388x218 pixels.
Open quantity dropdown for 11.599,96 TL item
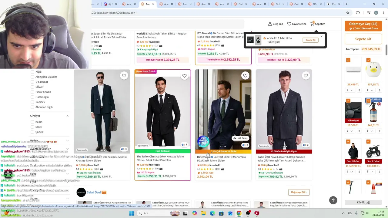pyautogui.click(x=350, y=172)
